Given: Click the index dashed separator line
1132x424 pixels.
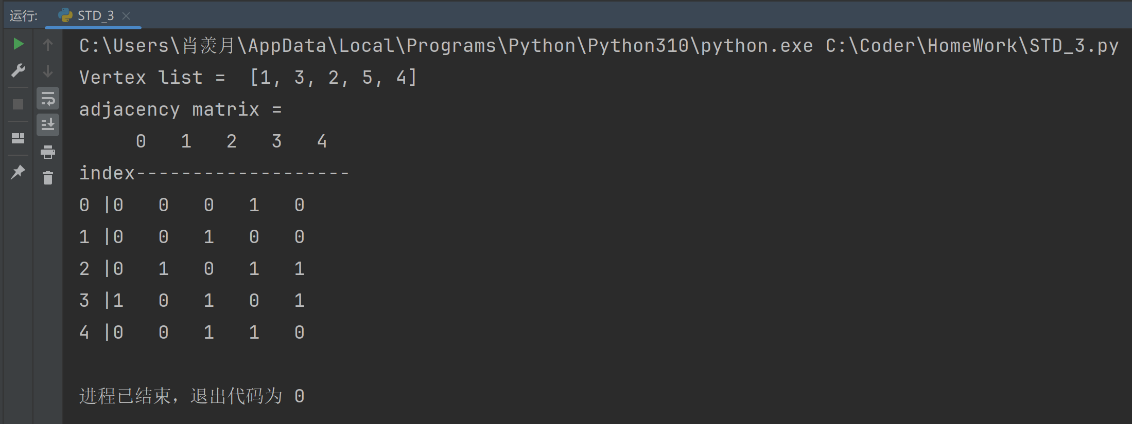Looking at the screenshot, I should click(x=214, y=173).
